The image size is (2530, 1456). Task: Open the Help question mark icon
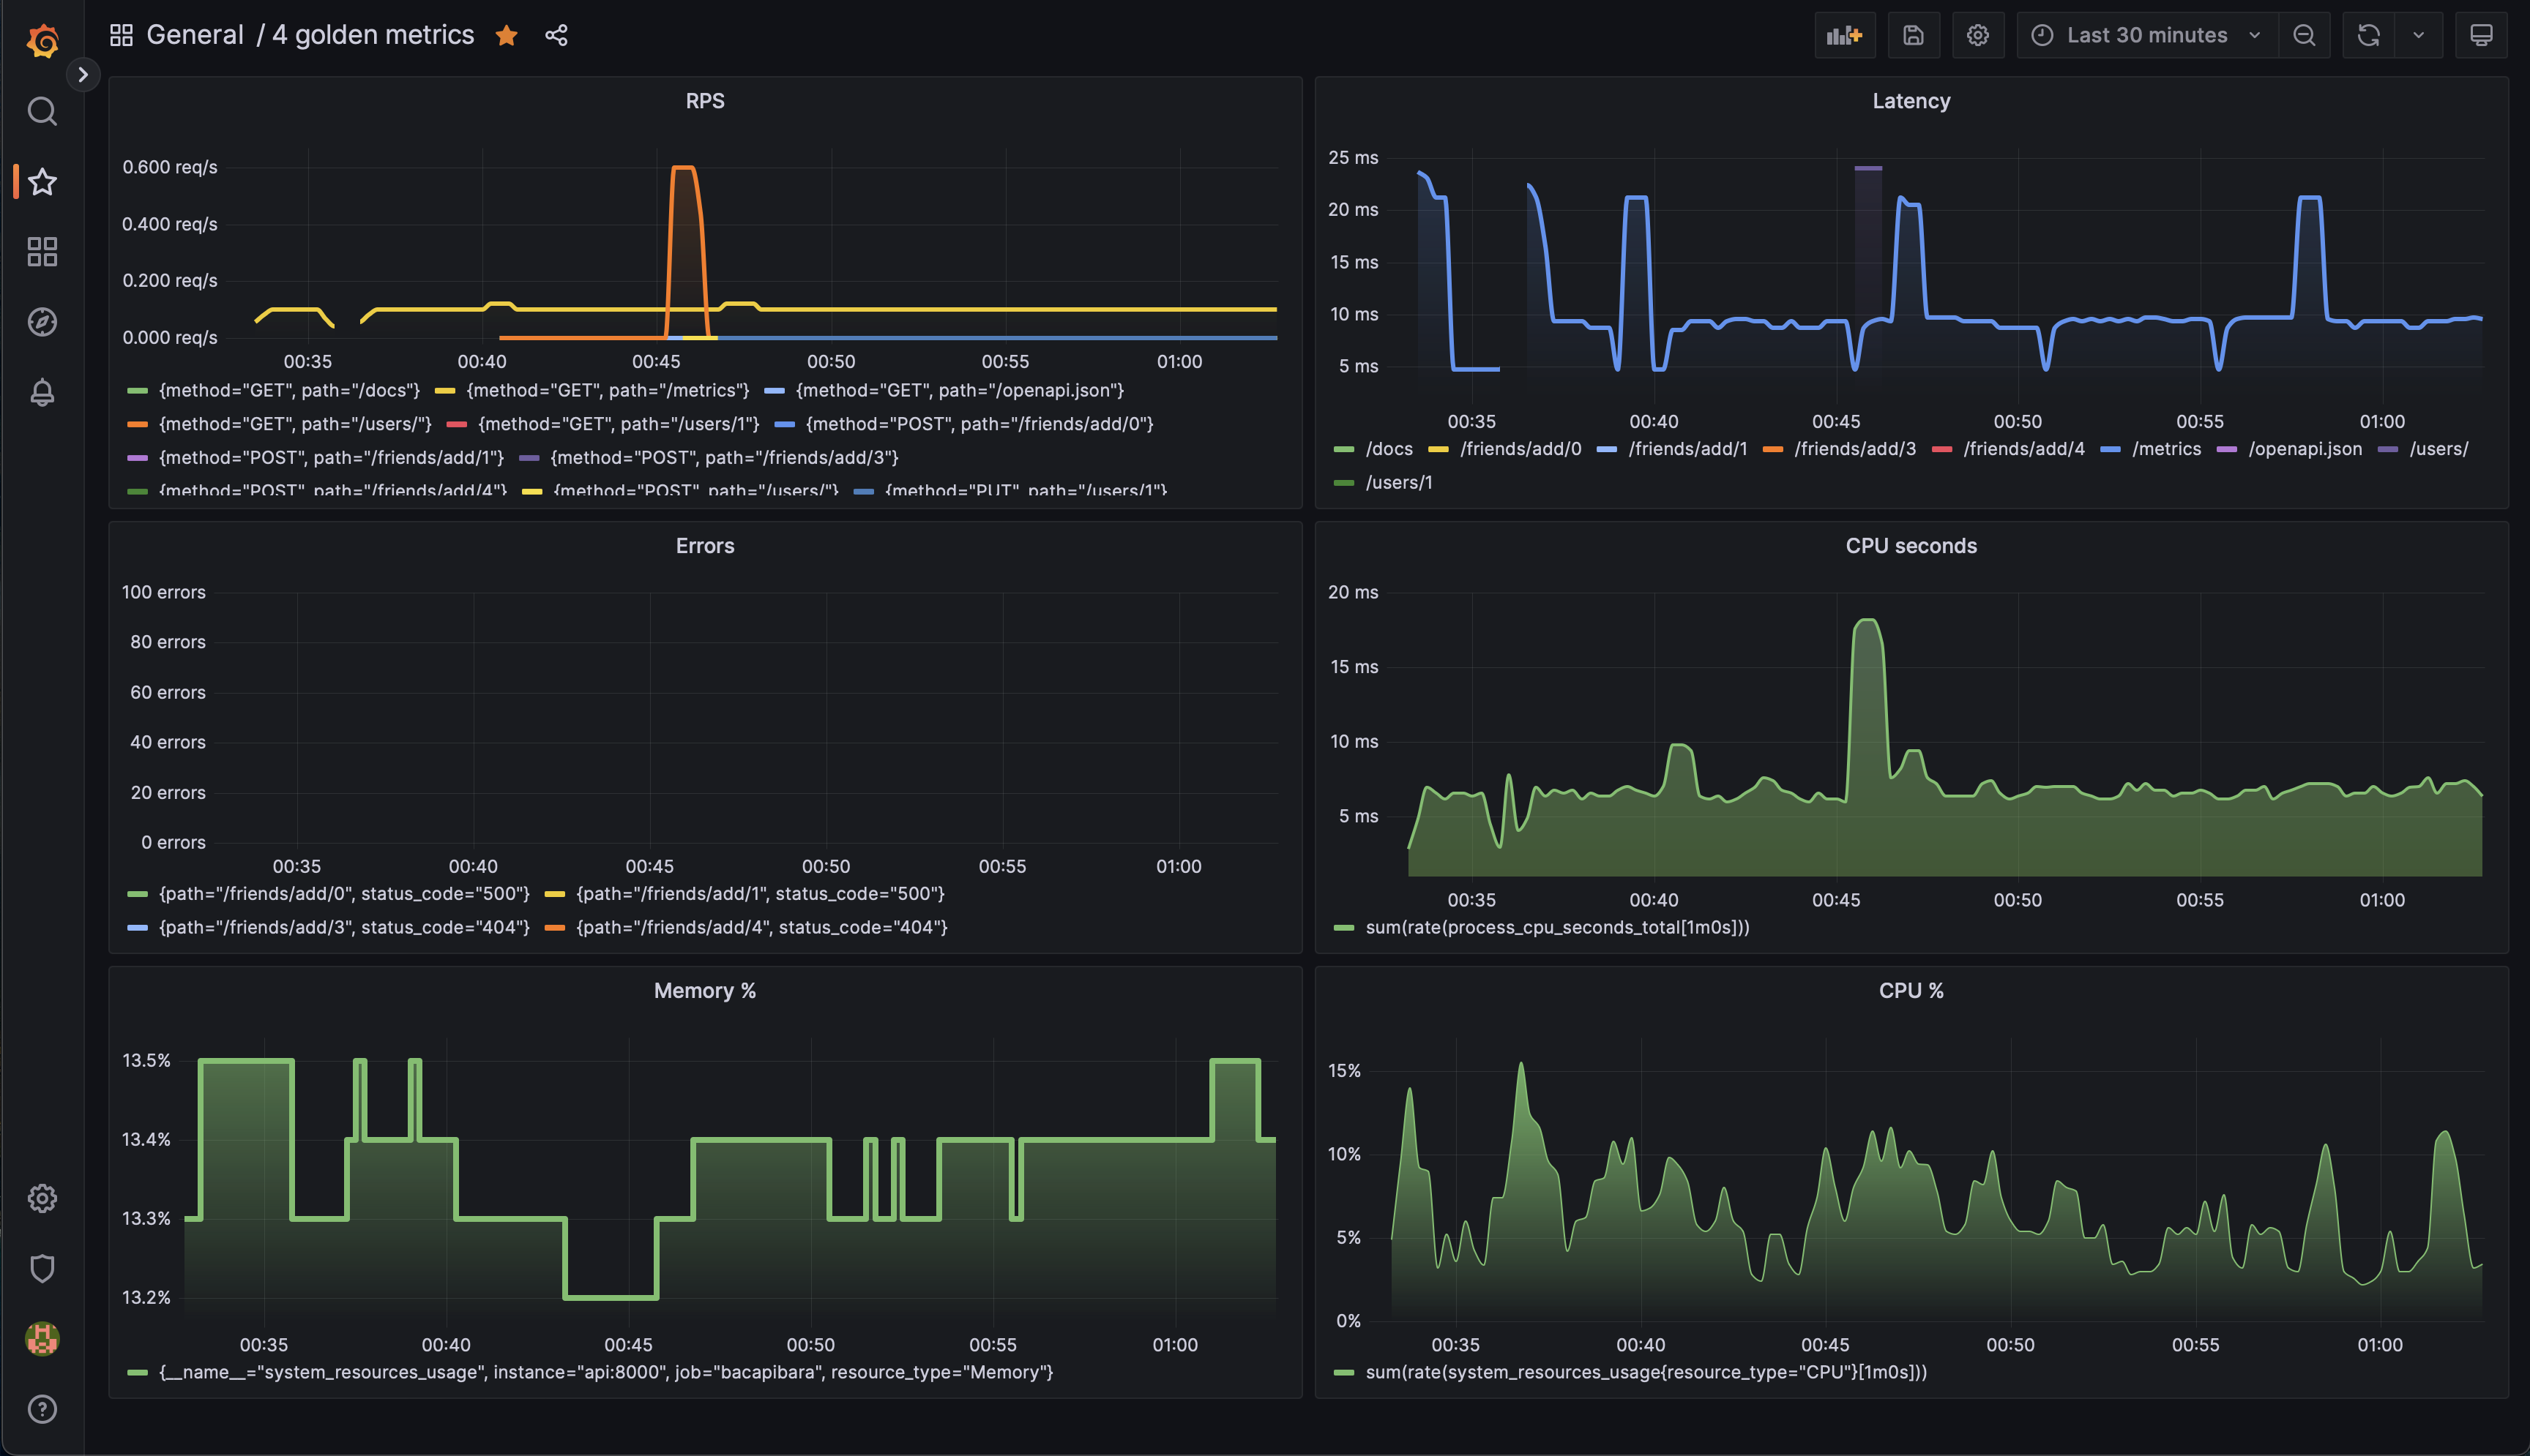(42, 1409)
